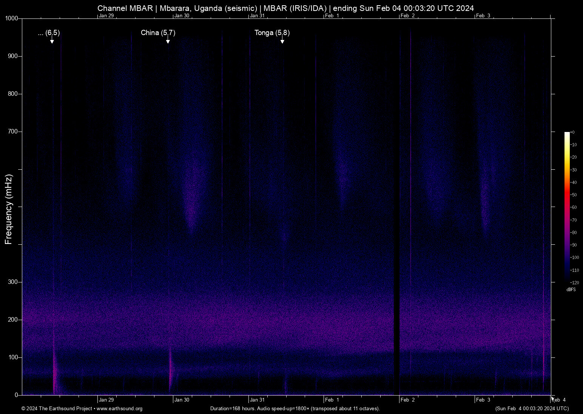Click the 'Feb 4' date label on bottom axis
The width and height of the screenshot is (583, 414).
point(559,400)
